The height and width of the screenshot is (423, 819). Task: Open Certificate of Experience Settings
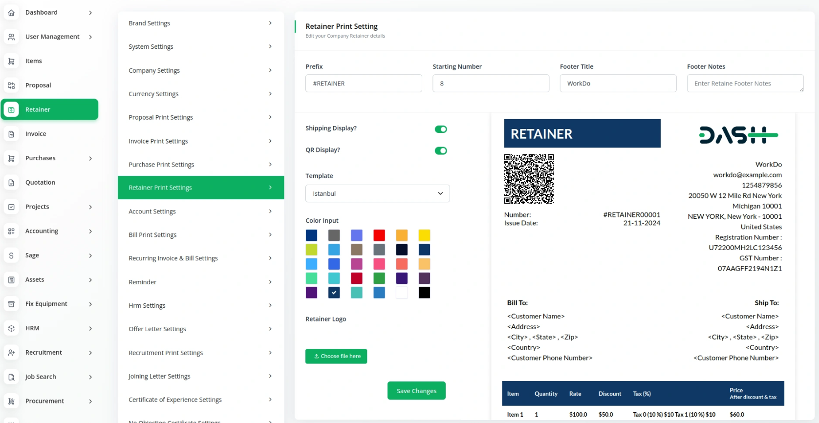coord(201,400)
